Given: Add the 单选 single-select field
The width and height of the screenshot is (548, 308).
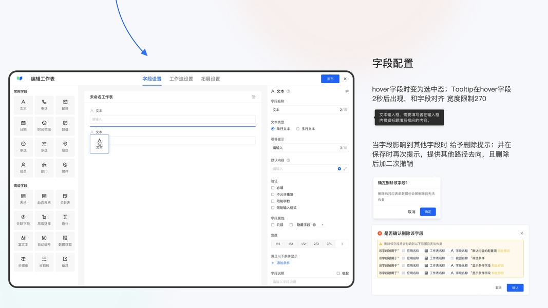Looking at the screenshot, I should coord(23,147).
